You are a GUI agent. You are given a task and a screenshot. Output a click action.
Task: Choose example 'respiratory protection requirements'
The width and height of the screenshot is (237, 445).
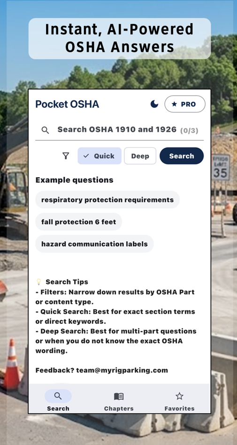coord(107,200)
